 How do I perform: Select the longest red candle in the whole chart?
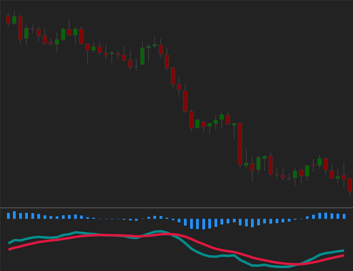click(x=240, y=144)
